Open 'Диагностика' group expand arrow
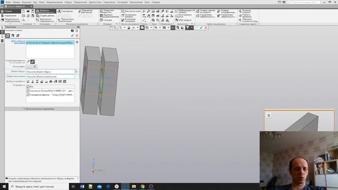The width and height of the screenshot is (338, 190). [x=192, y=24]
